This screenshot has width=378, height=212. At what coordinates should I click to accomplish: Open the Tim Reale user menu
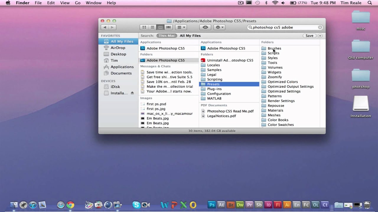(x=351, y=3)
